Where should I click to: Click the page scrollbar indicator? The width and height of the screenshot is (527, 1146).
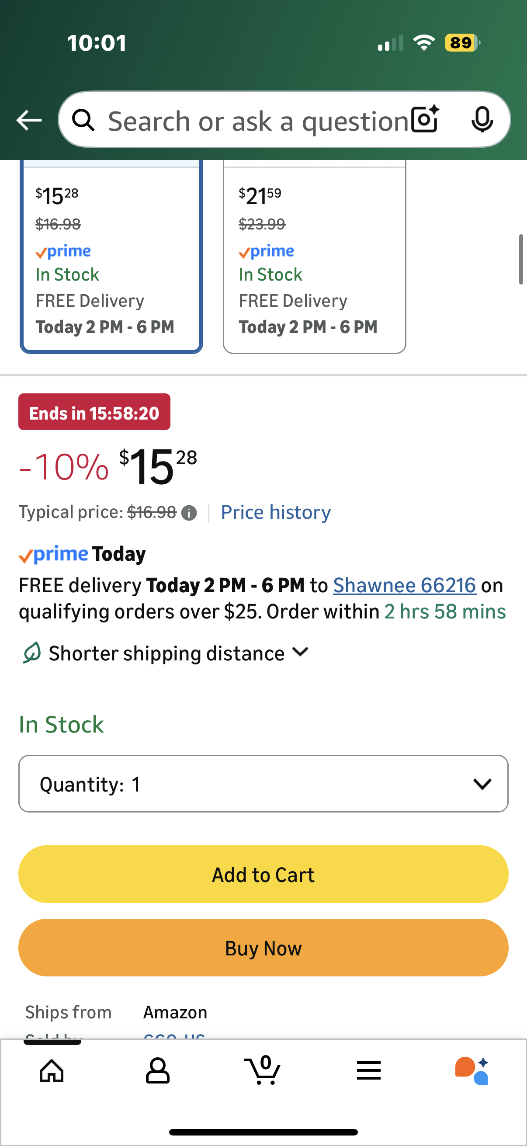[x=521, y=260]
